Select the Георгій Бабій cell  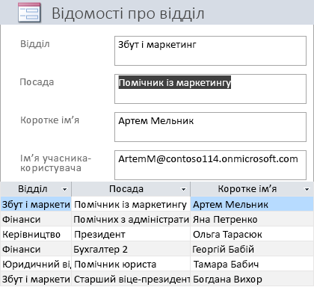[252, 250]
